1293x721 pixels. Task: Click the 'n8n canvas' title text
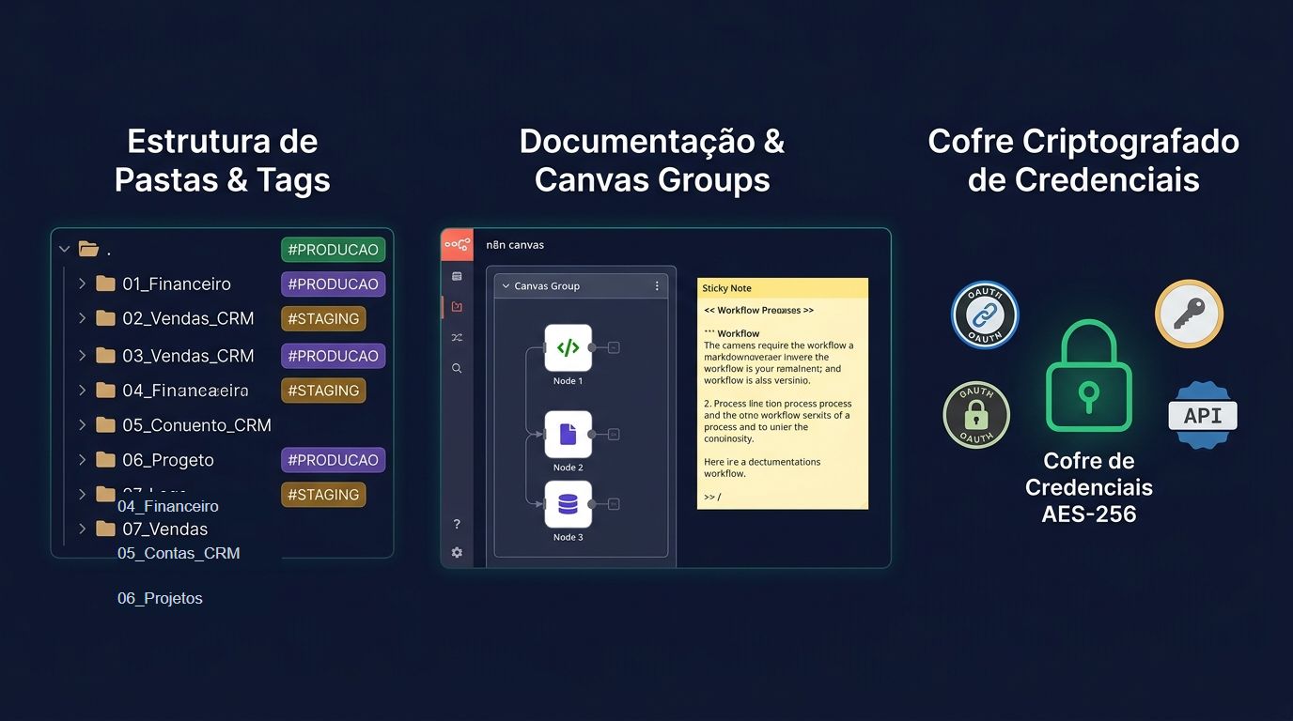[515, 245]
